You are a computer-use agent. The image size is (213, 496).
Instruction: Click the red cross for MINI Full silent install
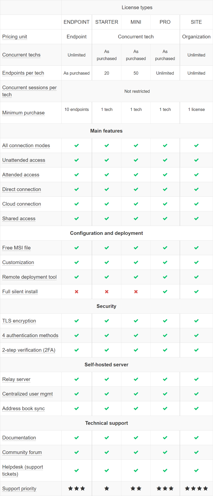pyautogui.click(x=136, y=292)
